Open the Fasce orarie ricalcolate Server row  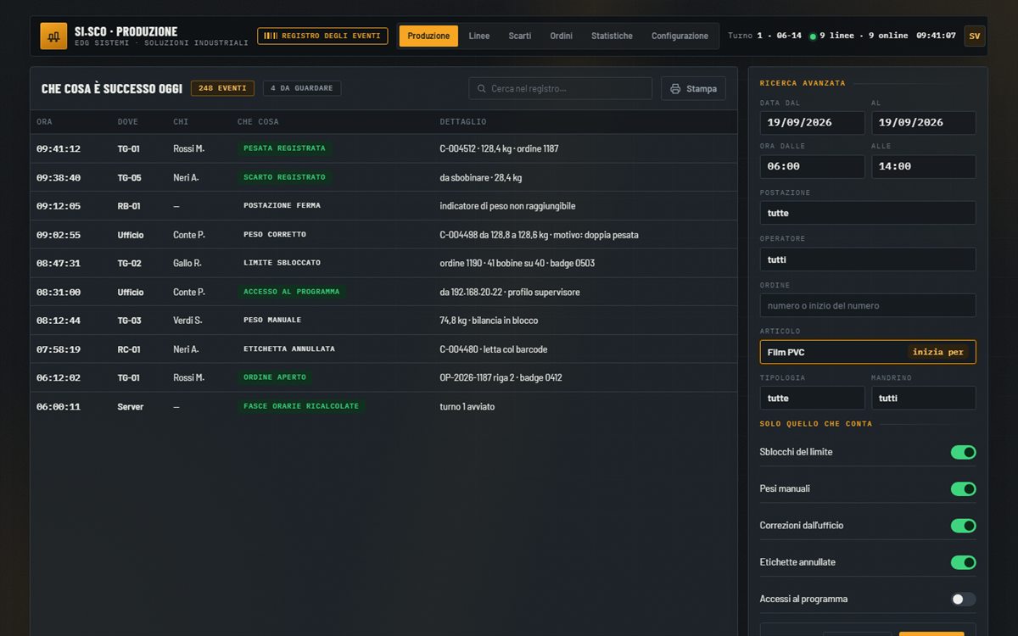pyautogui.click(x=384, y=407)
